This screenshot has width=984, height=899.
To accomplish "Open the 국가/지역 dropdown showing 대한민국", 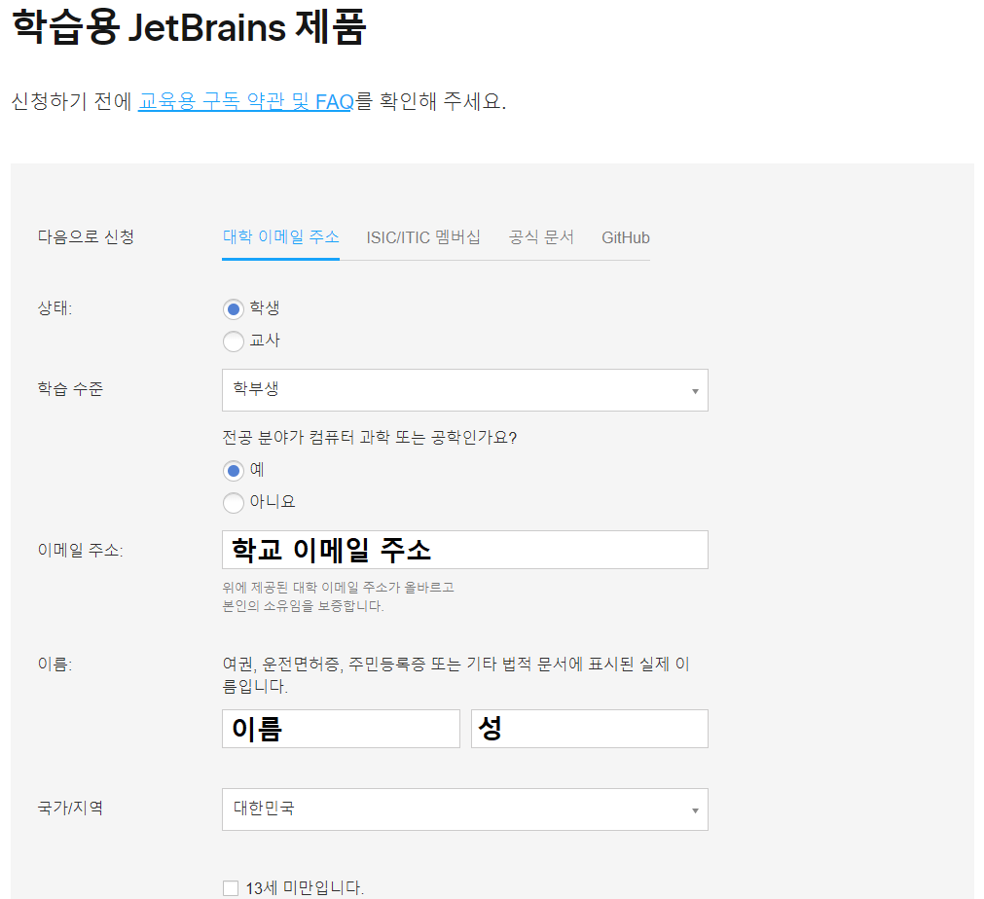I will point(465,809).
